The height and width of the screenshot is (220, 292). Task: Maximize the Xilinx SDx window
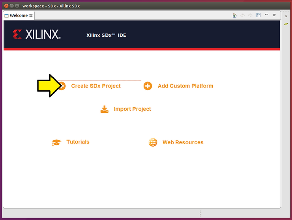point(17,6)
